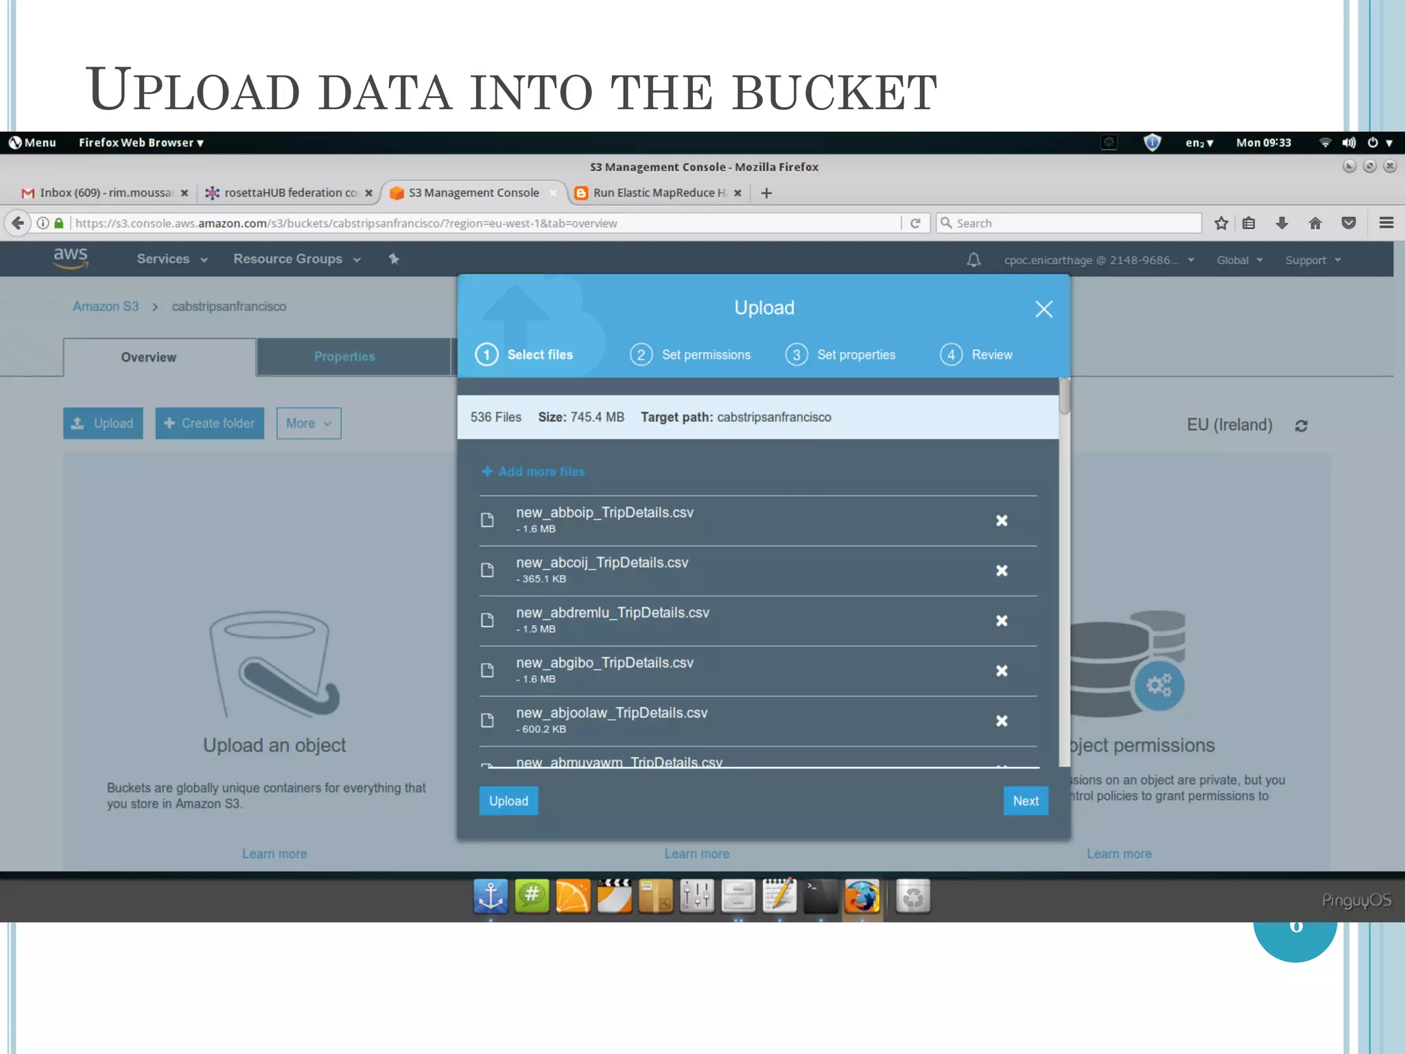Switch to the Run Elastic MapReduce tab
This screenshot has width=1405, height=1054.
coord(659,194)
